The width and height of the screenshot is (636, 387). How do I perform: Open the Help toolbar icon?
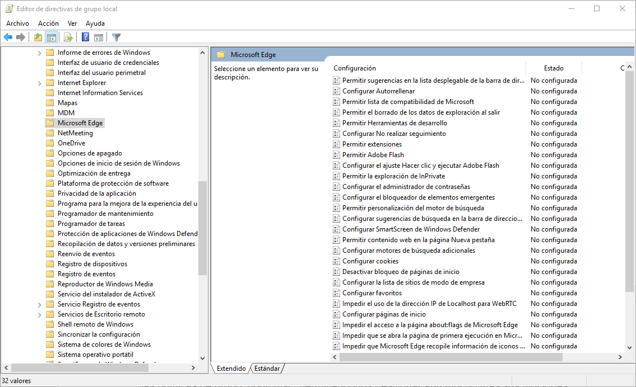click(x=85, y=37)
